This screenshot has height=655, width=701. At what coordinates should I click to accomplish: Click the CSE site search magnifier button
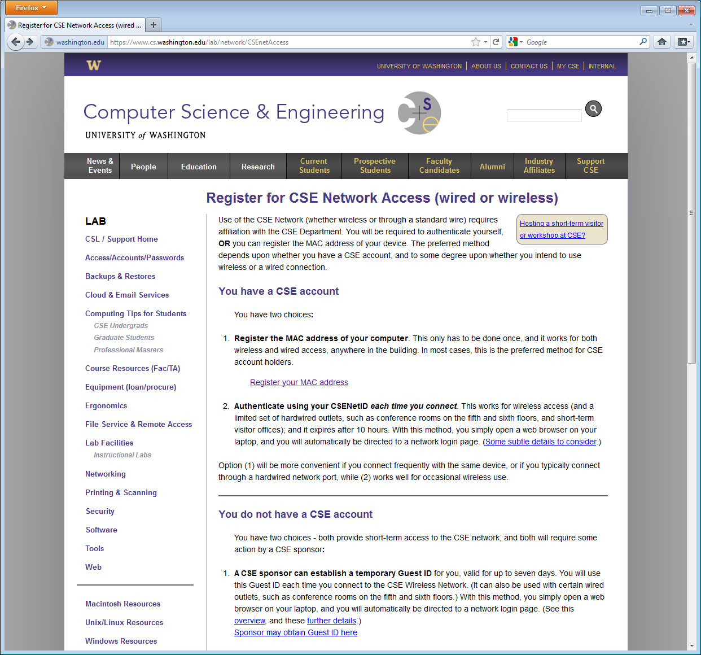pyautogui.click(x=593, y=108)
